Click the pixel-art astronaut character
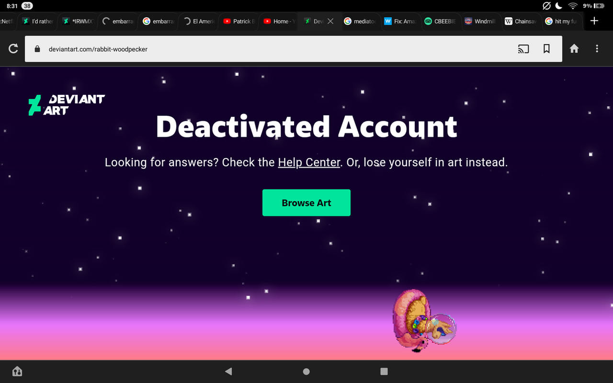The image size is (613, 383). point(424,321)
